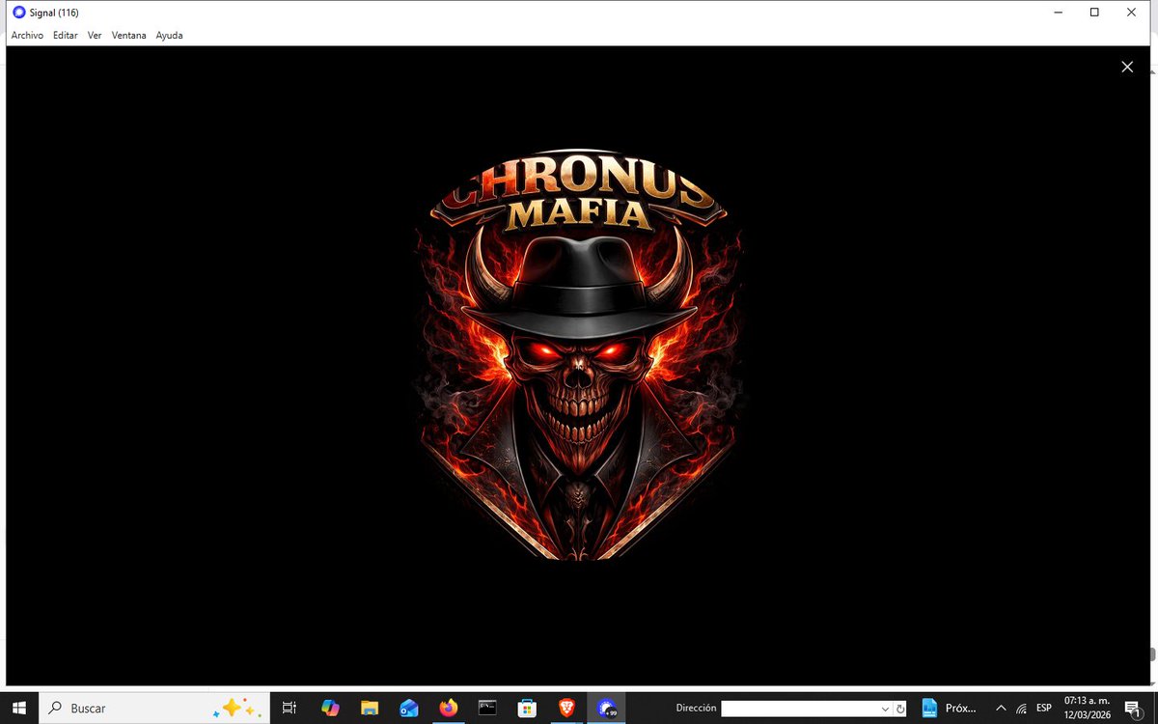Open the Ver menu
This screenshot has width=1158, height=724.
[95, 36]
